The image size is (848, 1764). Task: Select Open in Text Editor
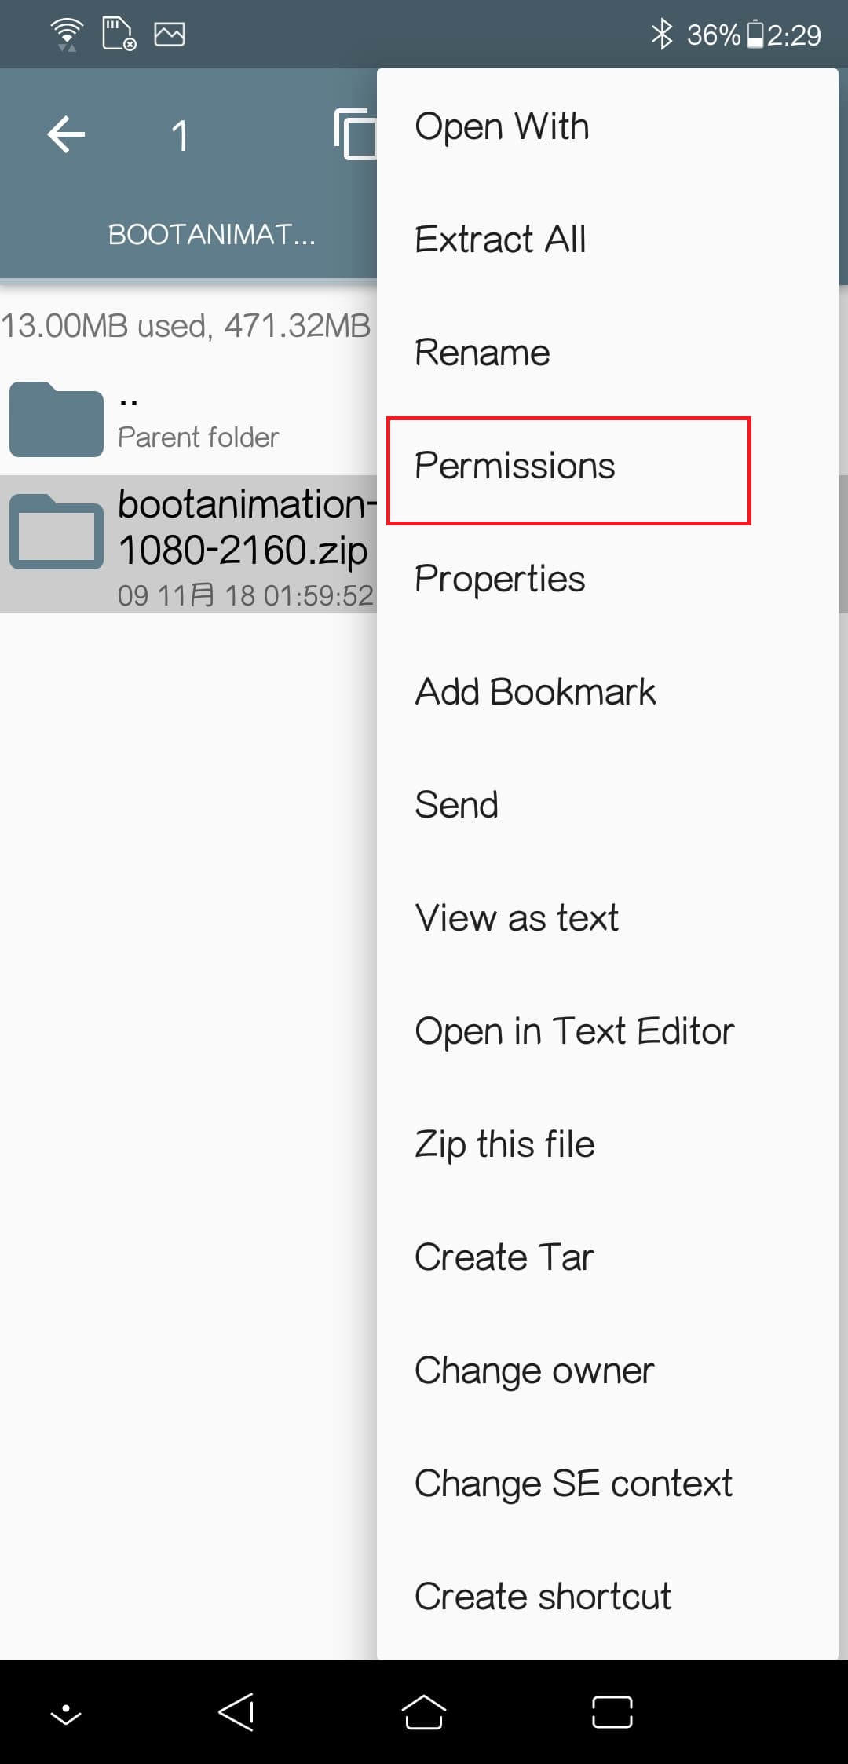coord(608,1031)
